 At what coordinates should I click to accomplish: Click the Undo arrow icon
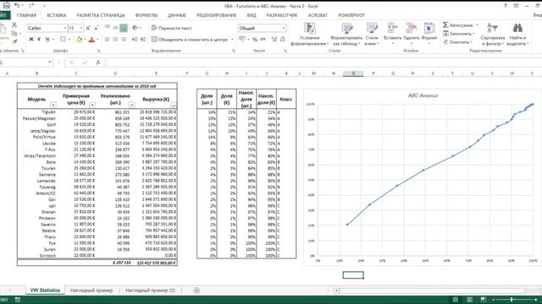point(17,6)
